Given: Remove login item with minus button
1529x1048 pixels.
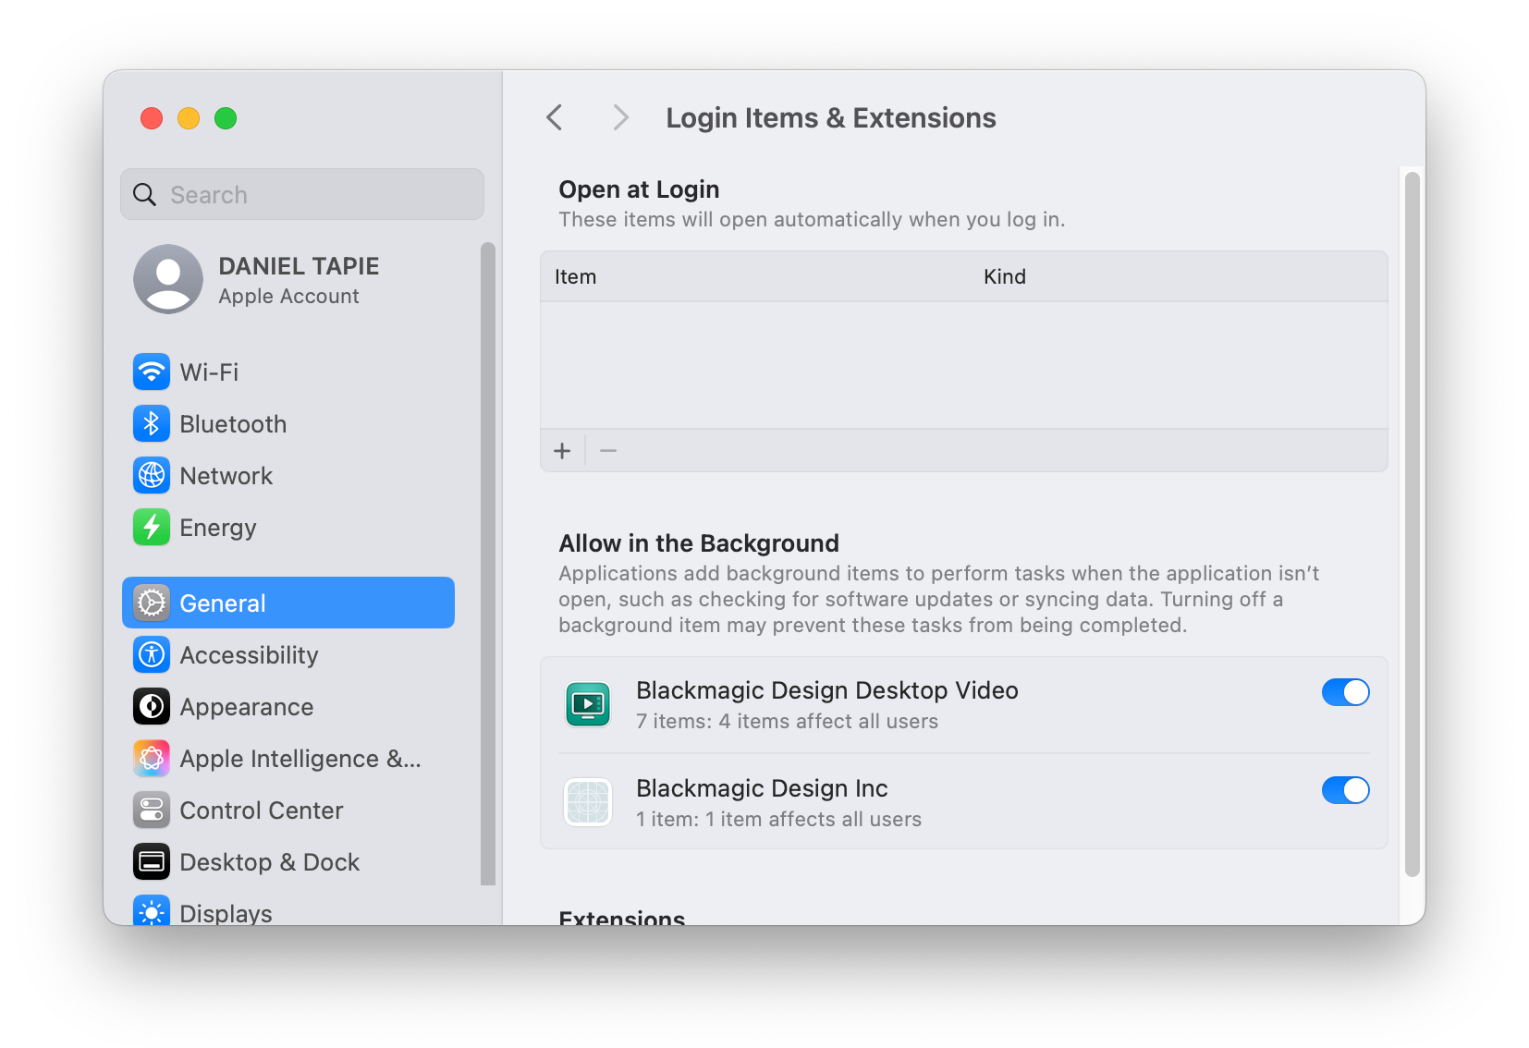Looking at the screenshot, I should click(608, 451).
